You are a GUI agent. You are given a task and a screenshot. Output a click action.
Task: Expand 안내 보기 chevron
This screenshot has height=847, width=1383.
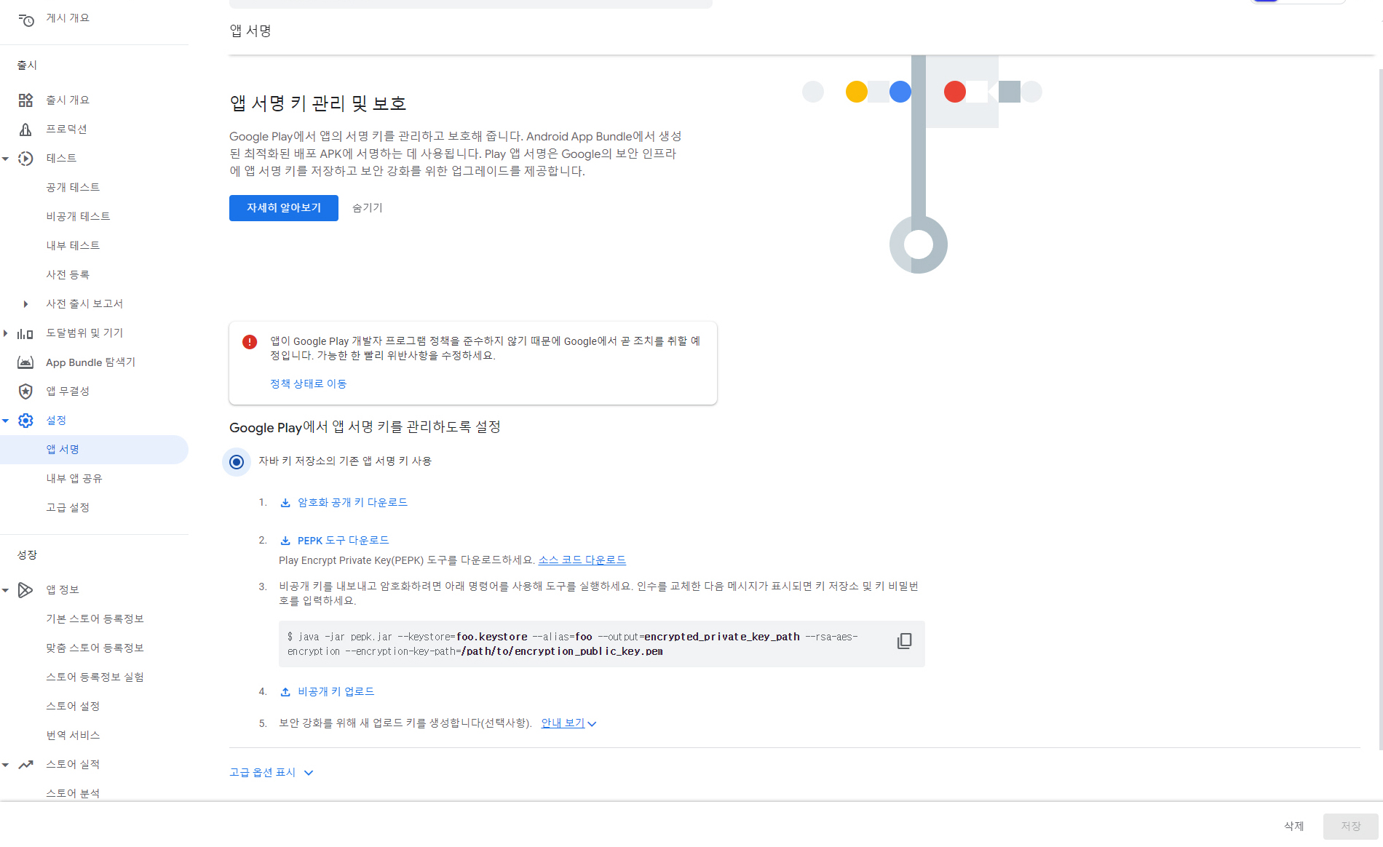click(592, 724)
